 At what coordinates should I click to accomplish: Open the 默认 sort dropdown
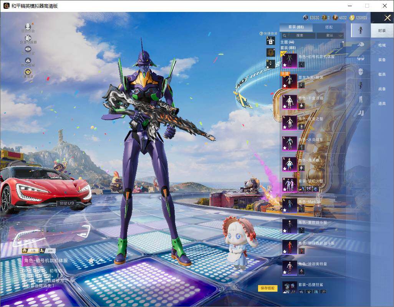coord(329,35)
